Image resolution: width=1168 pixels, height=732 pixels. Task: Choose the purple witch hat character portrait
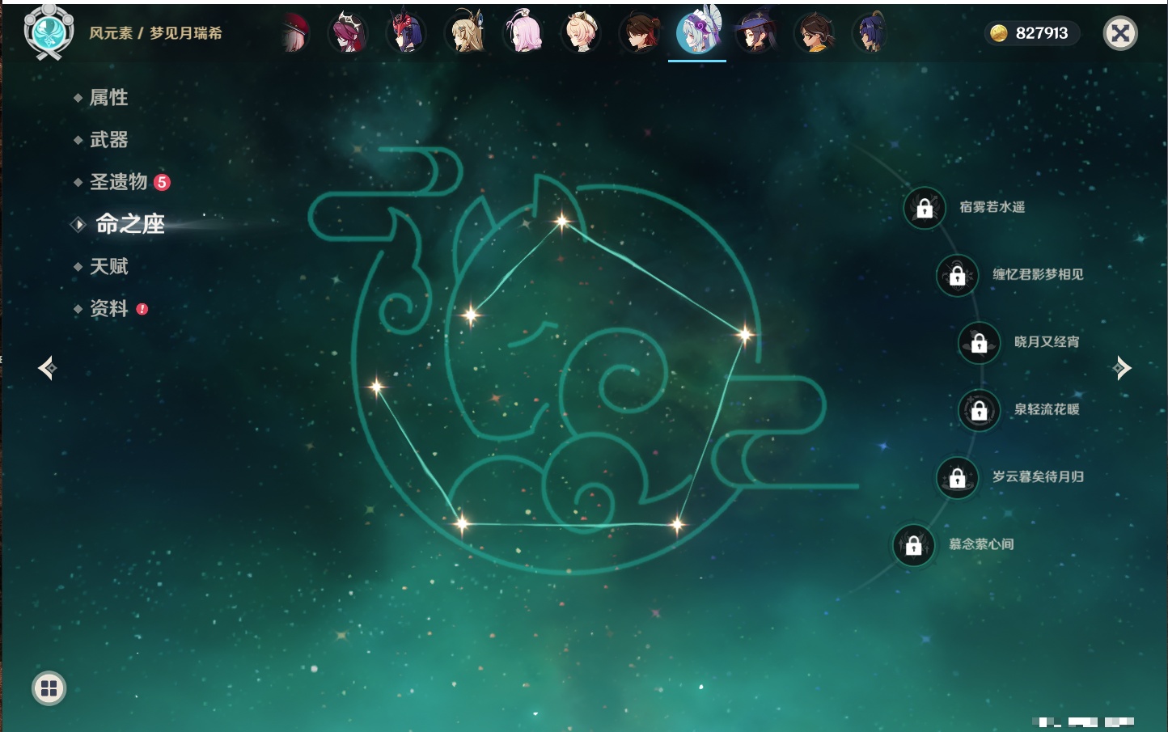coord(755,33)
